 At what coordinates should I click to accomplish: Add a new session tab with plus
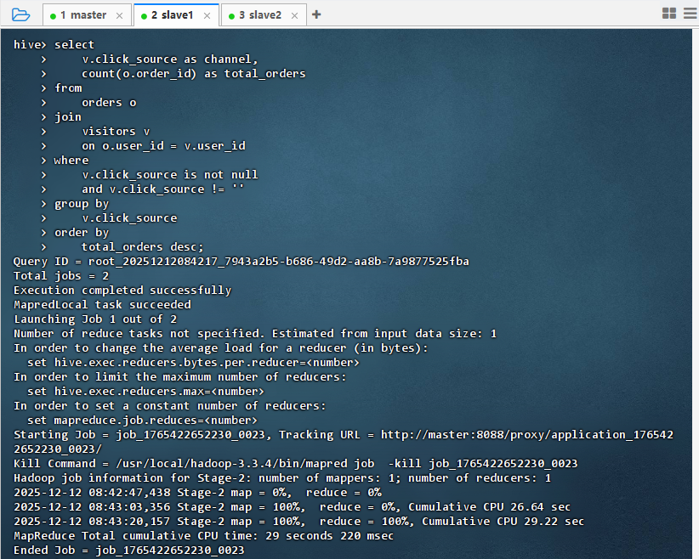[316, 14]
